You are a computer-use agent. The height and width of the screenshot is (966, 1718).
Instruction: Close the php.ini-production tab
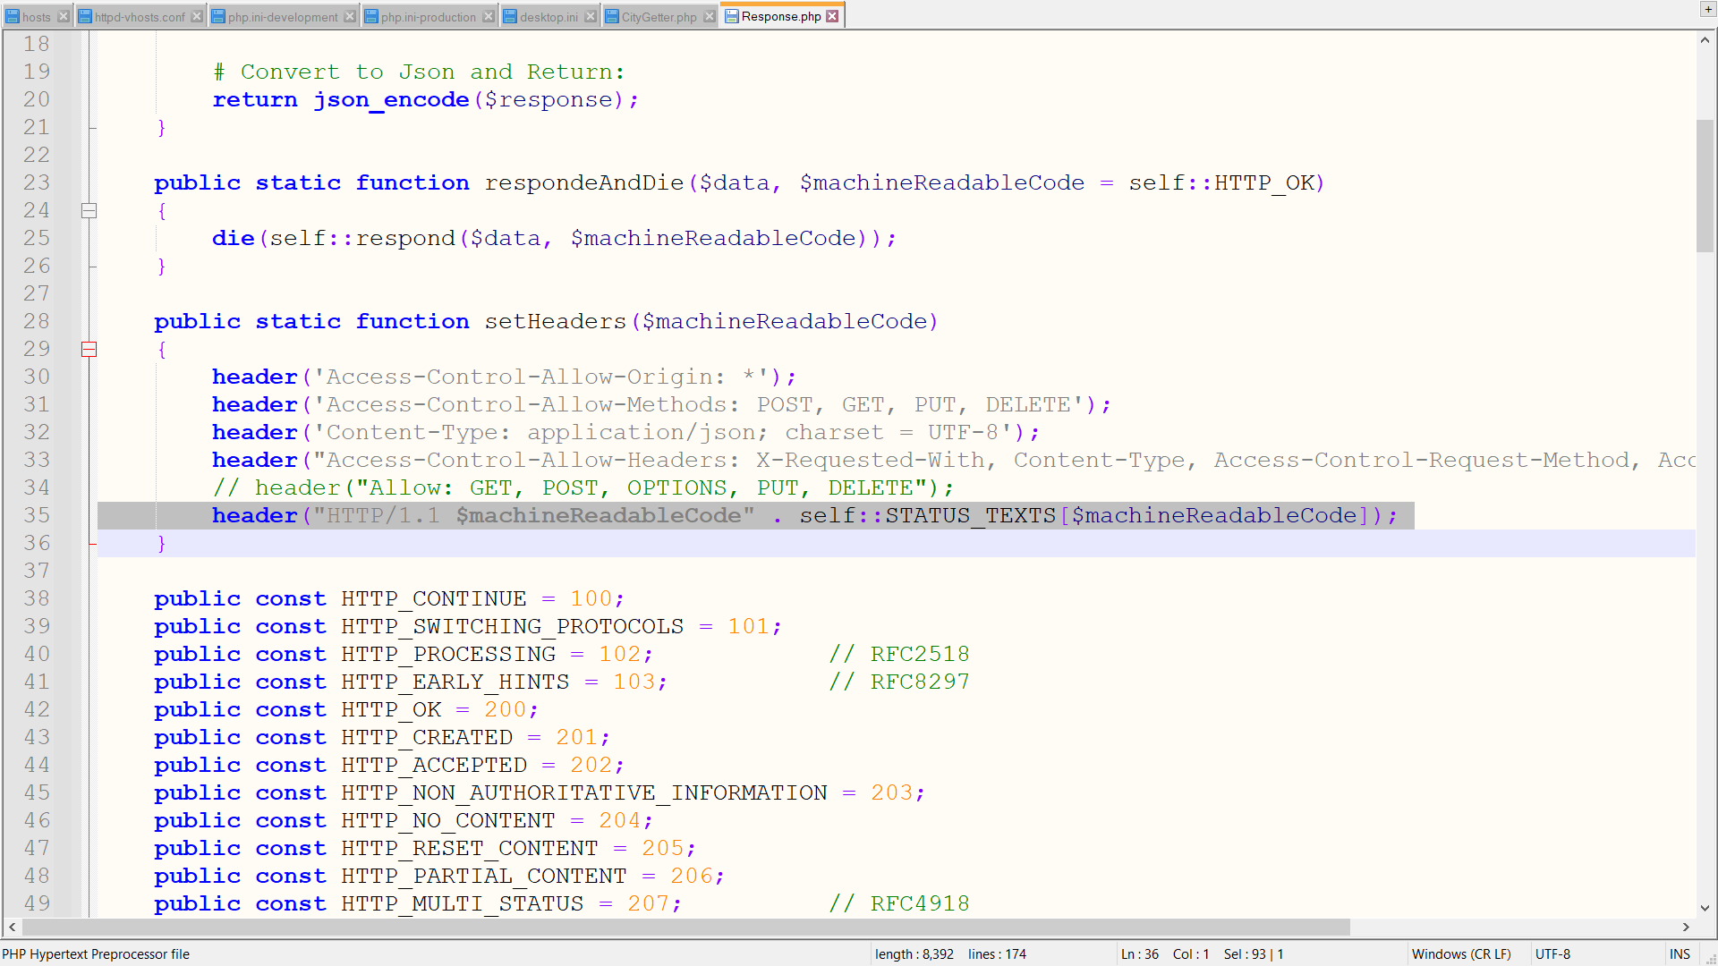[489, 16]
